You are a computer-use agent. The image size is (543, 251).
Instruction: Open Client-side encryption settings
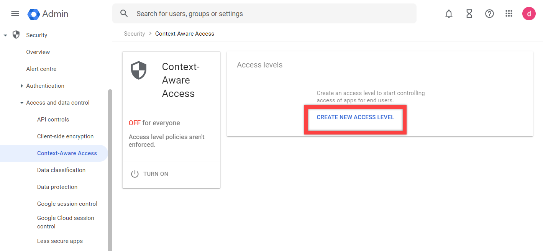coord(65,136)
